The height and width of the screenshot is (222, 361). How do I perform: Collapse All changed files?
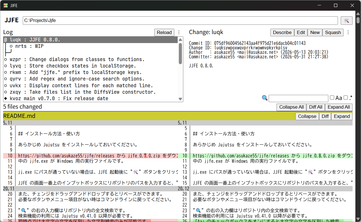pos(291,107)
